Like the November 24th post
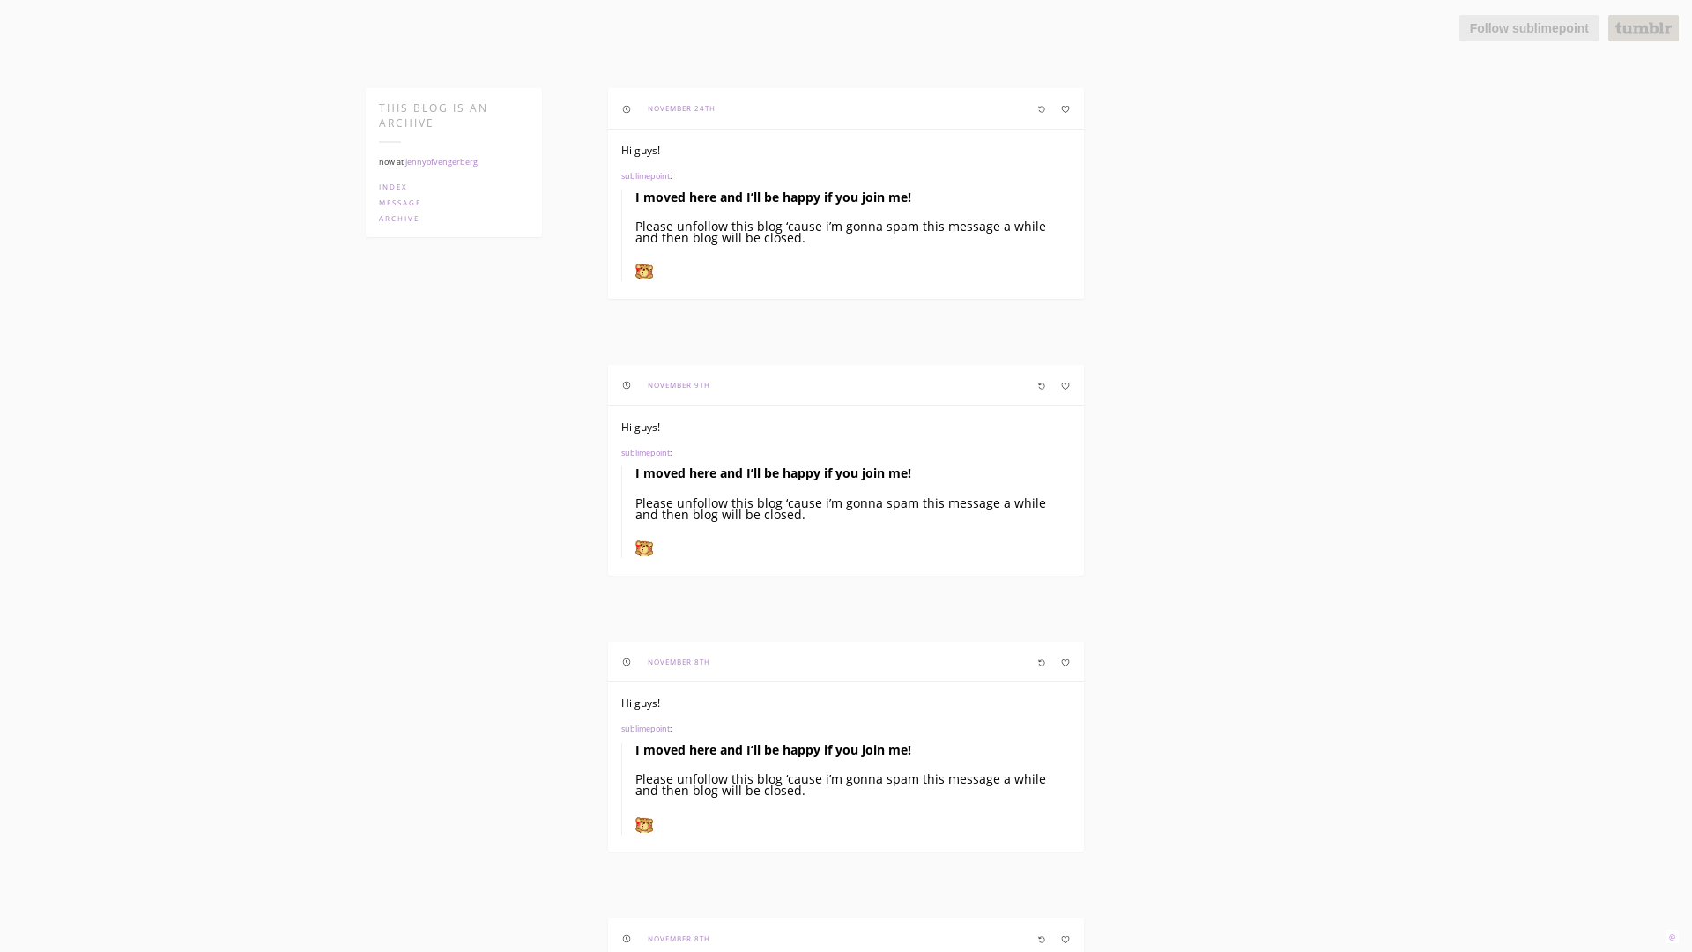 1065,109
